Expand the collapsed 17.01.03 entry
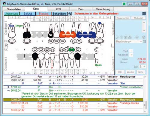 [x=8, y=87]
